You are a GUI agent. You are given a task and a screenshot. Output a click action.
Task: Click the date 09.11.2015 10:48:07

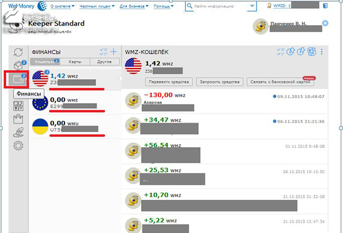point(301,97)
